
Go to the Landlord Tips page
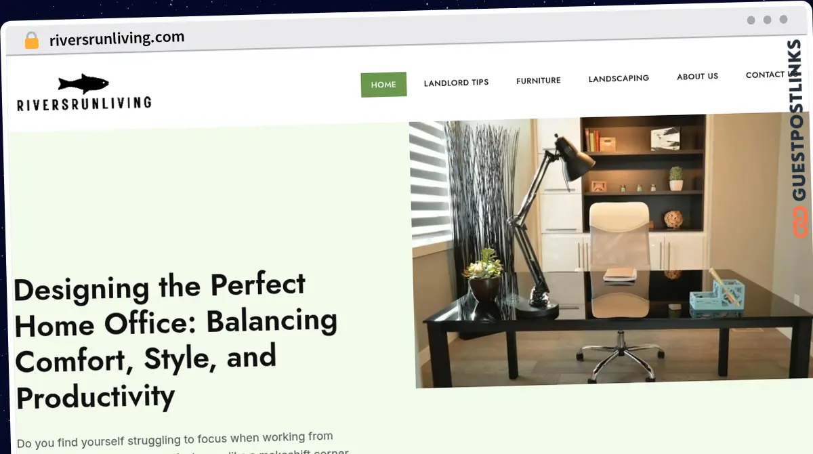tap(456, 83)
